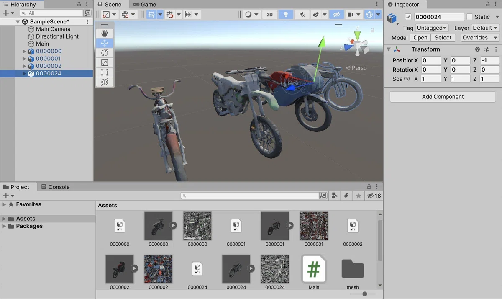Viewport: 502px width, 299px height.
Task: Click the Add Component button
Action: pos(443,97)
